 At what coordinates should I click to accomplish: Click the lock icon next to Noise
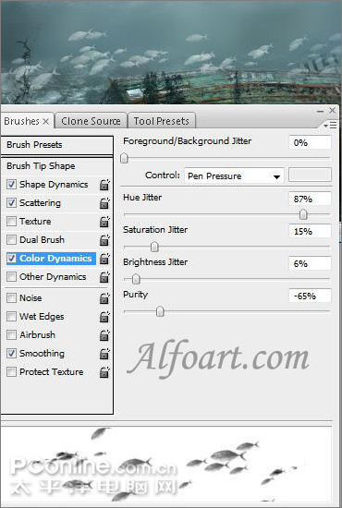click(104, 298)
